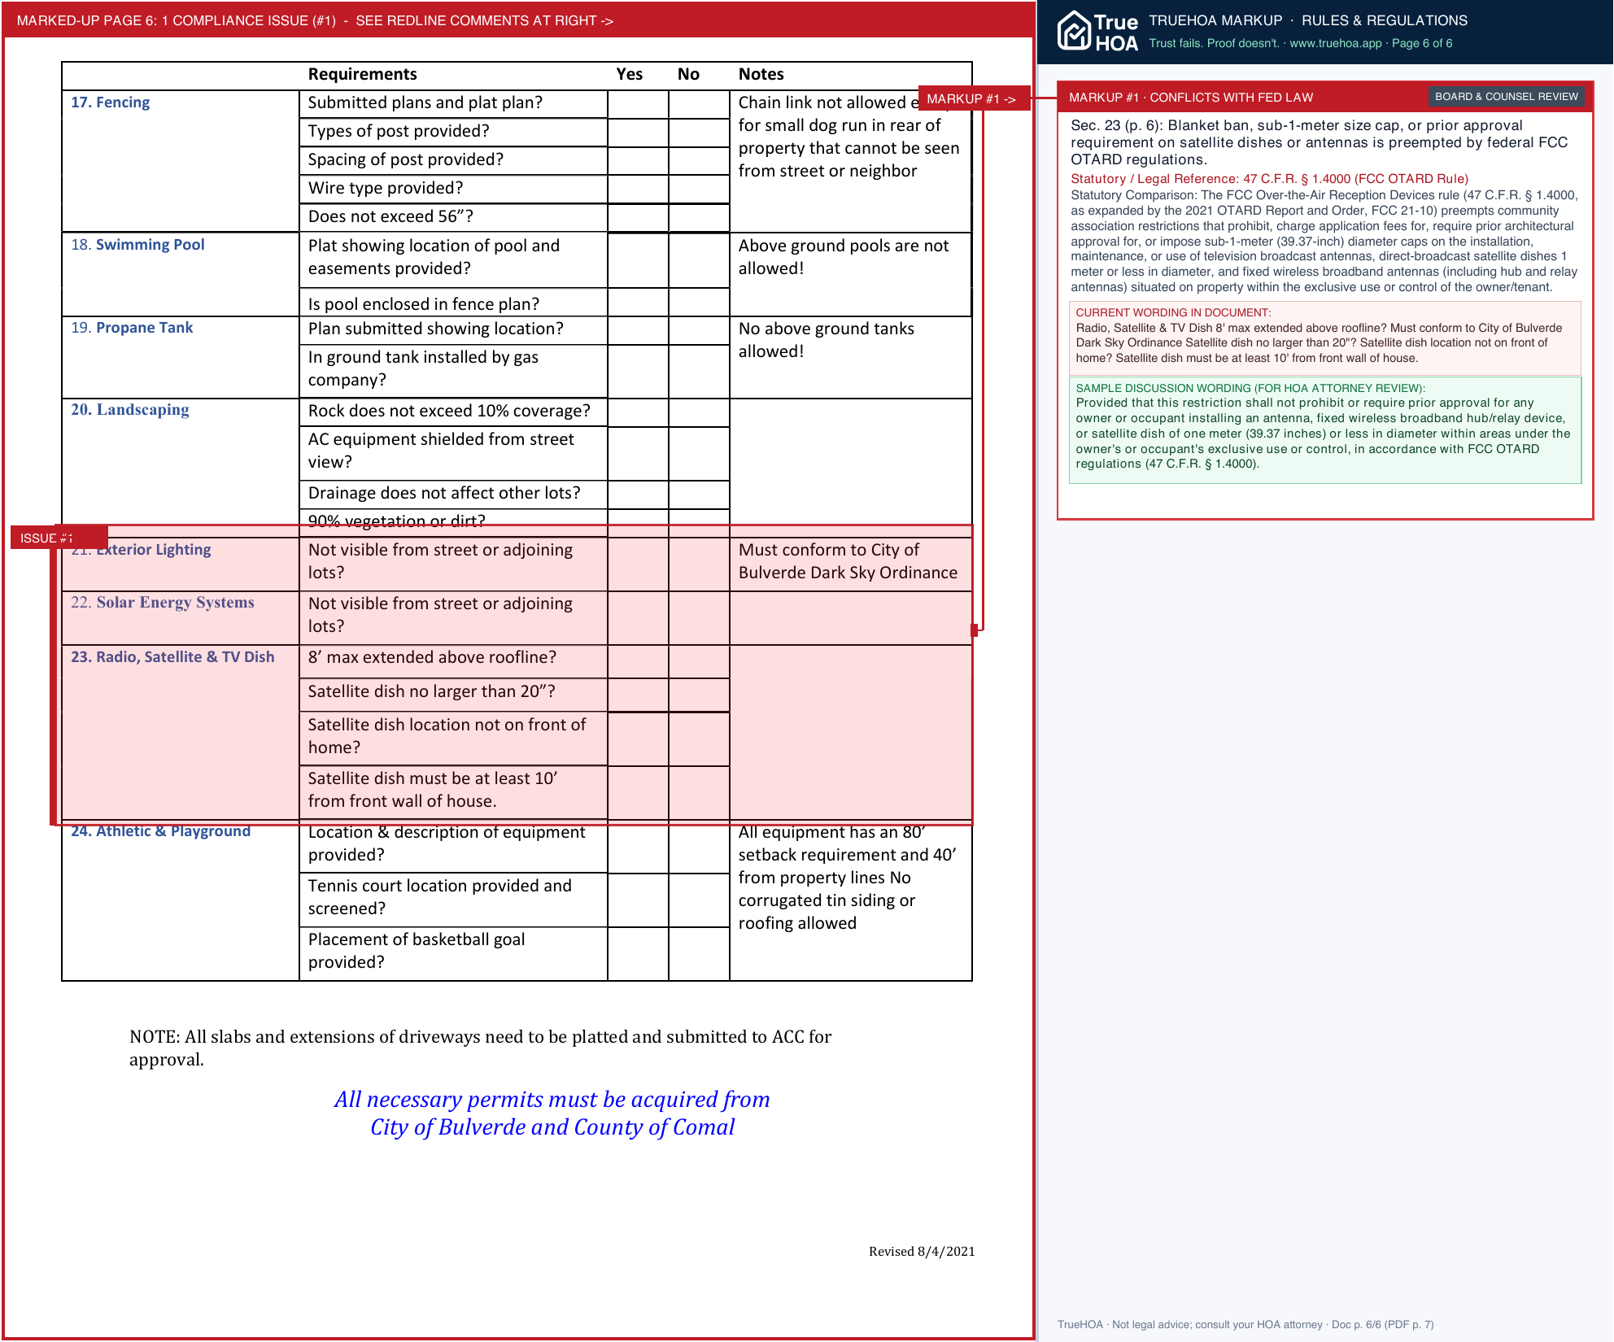
Task: Select '23. Radio, Satellite & TV Dish' heading
Action: pyautogui.click(x=172, y=657)
